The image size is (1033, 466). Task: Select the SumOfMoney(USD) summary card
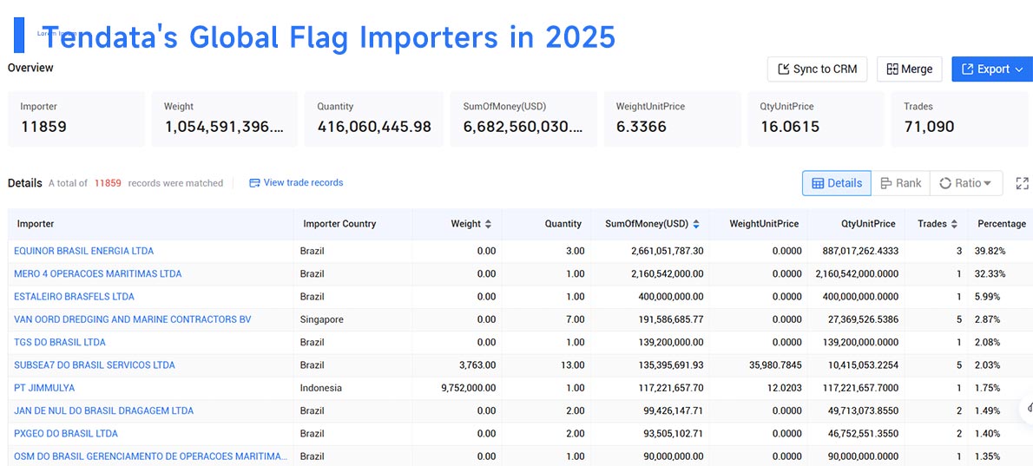523,119
